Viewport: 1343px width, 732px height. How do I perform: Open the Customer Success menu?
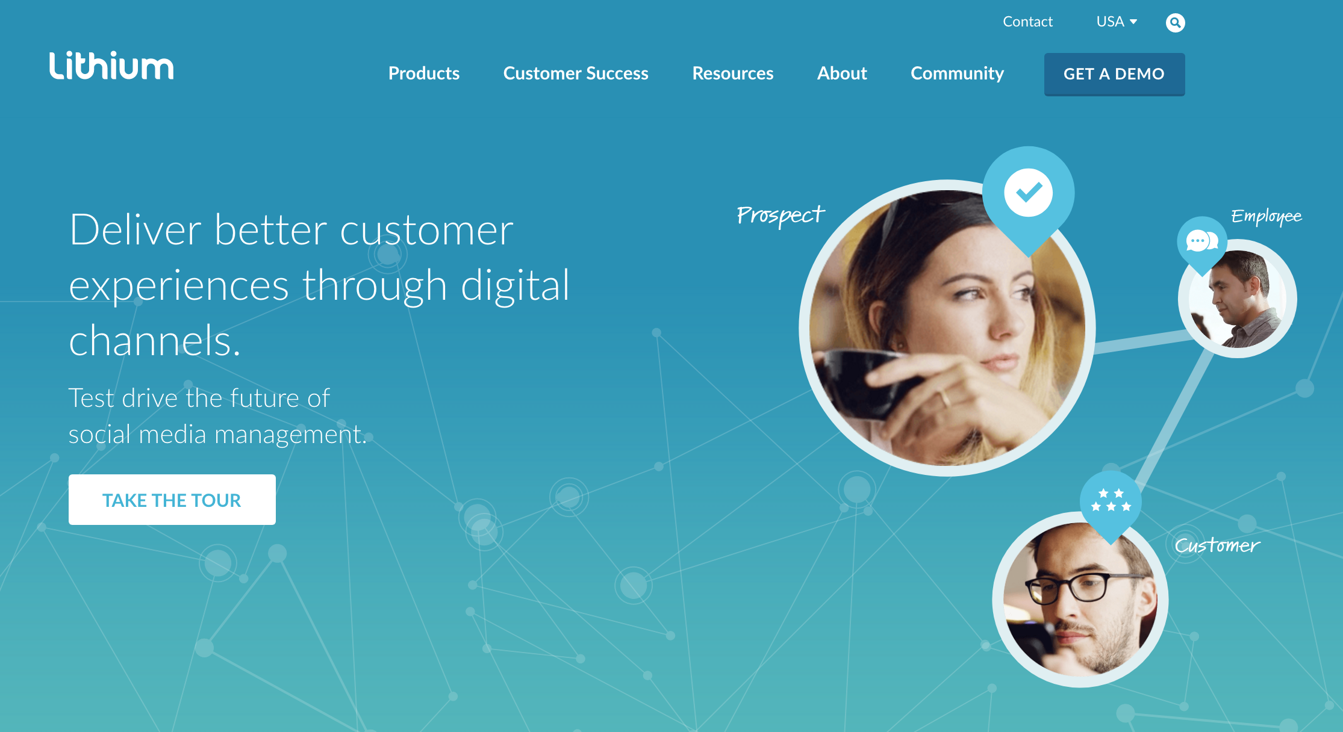pyautogui.click(x=576, y=73)
